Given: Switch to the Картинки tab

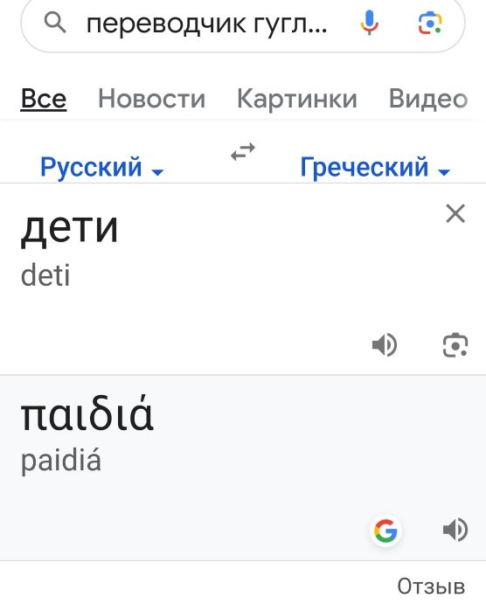Looking at the screenshot, I should pos(297,99).
